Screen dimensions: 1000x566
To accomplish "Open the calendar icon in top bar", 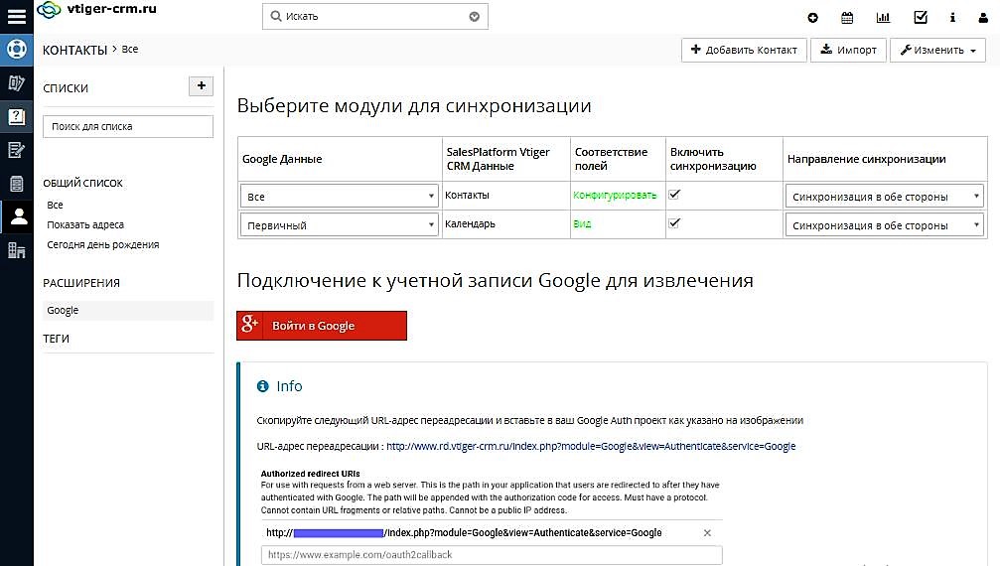I will click(847, 17).
